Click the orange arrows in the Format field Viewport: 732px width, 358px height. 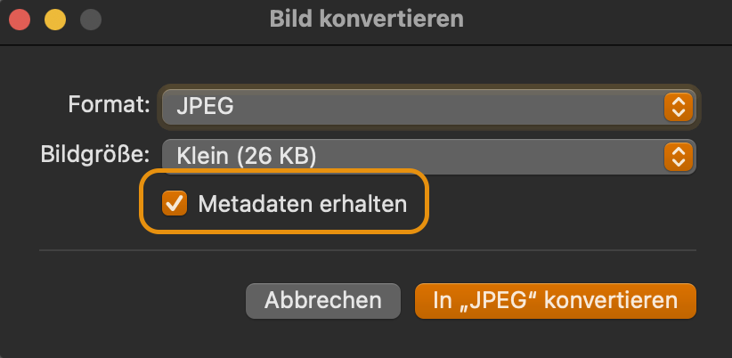pyautogui.click(x=678, y=108)
